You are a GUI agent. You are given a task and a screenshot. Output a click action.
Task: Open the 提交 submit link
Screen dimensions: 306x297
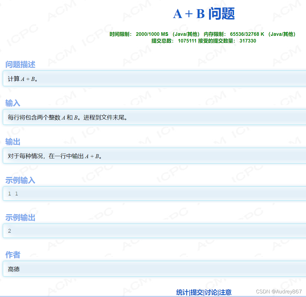tap(197, 292)
